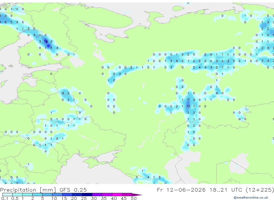Click the forecast date 'Fr 12-06-2026'
274x200 pixels.
(181, 190)
